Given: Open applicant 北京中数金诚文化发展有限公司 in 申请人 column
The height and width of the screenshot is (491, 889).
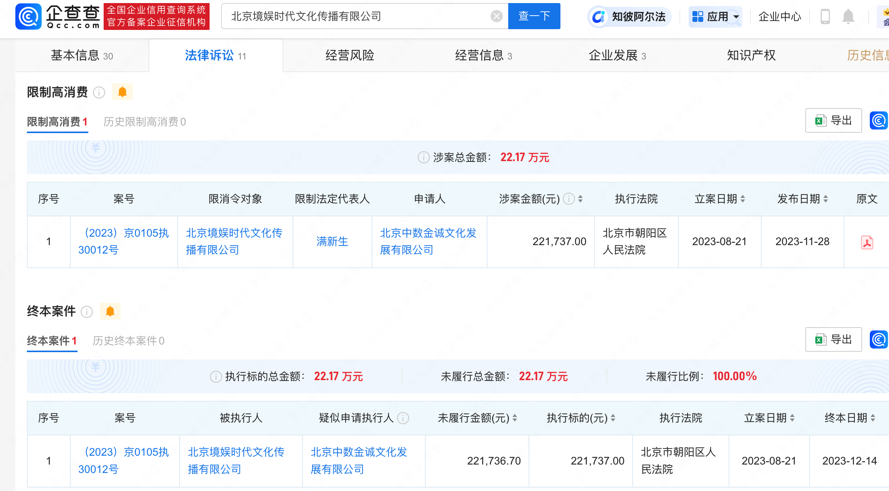Looking at the screenshot, I should pos(428,241).
